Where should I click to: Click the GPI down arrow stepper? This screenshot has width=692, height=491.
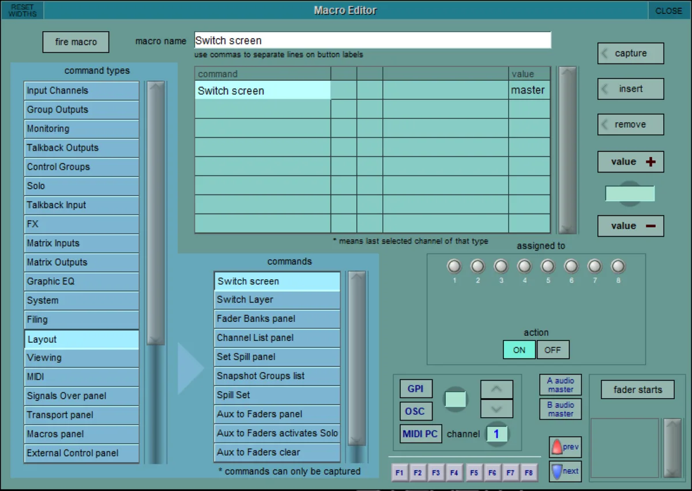point(497,409)
